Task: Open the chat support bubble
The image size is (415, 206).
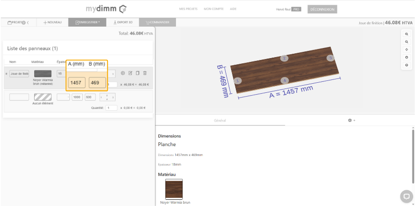Action: point(406,196)
